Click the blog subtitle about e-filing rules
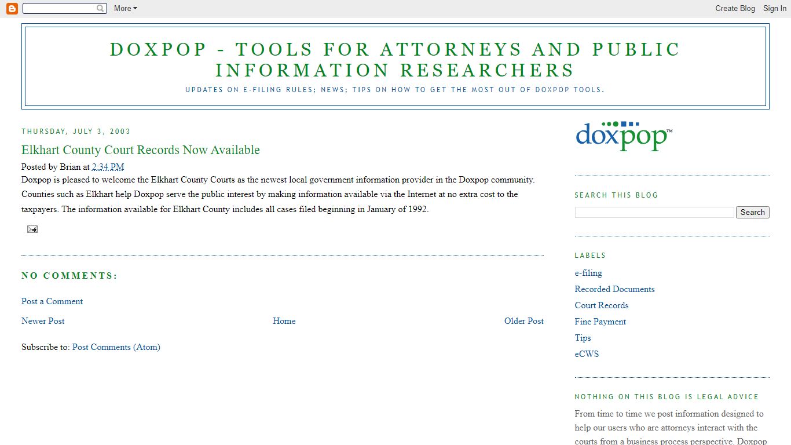Viewport: 791px width, 445px height. (x=395, y=90)
